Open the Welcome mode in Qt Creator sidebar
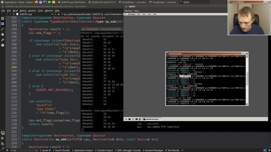271x152 pixels. coord(3,18)
